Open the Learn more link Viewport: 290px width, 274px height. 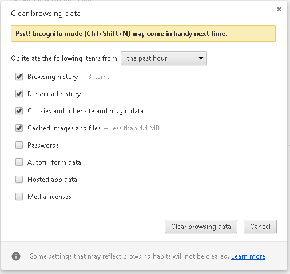(248, 256)
